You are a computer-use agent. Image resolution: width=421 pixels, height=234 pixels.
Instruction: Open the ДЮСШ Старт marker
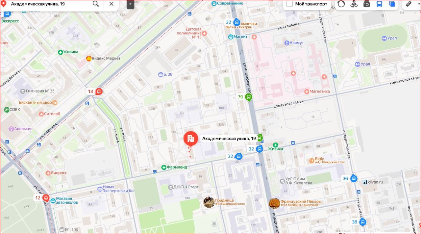coord(171,187)
